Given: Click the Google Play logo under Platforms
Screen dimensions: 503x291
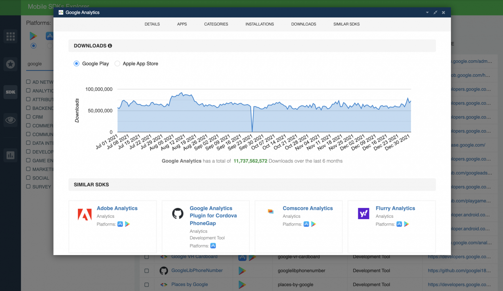Looking at the screenshot, I should [x=33, y=36].
